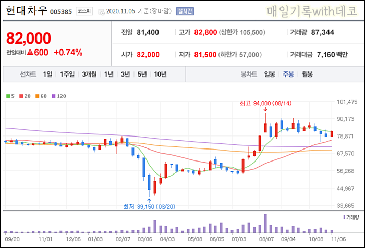365x248 pixels.
Task: Select the 10년 line chart tab
Action: pos(161,74)
